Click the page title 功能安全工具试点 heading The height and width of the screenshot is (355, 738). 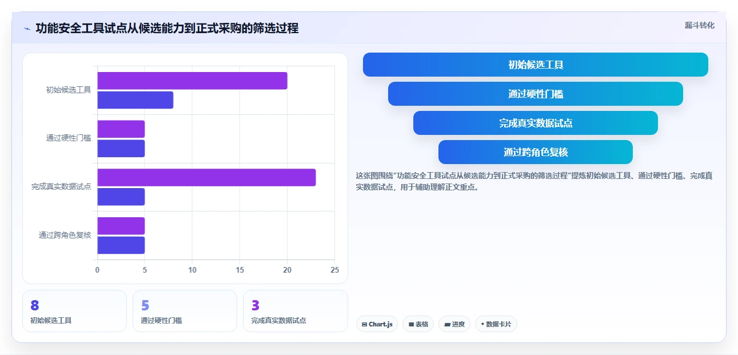coord(167,28)
